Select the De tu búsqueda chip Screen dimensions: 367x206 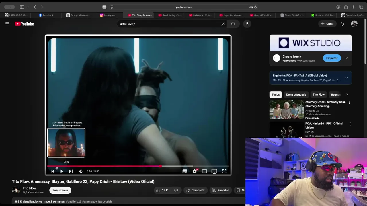coord(296,95)
